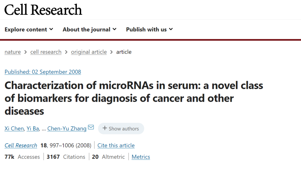Navigate to original article breadcrumb
The image size is (301, 174).
click(x=89, y=52)
